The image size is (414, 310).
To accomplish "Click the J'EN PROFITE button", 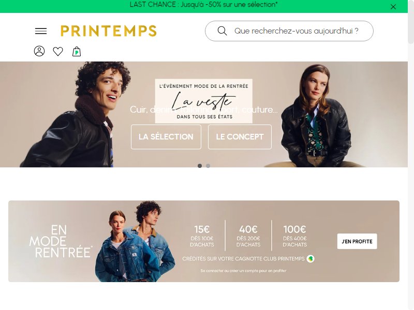I will (357, 241).
